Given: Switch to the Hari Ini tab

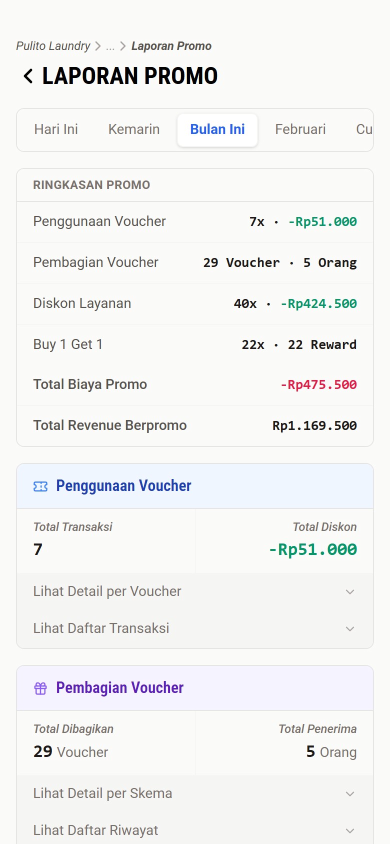Looking at the screenshot, I should [56, 129].
